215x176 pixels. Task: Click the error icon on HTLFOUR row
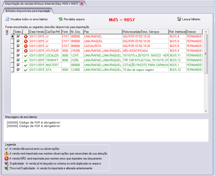pyautogui.click(x=26, y=51)
